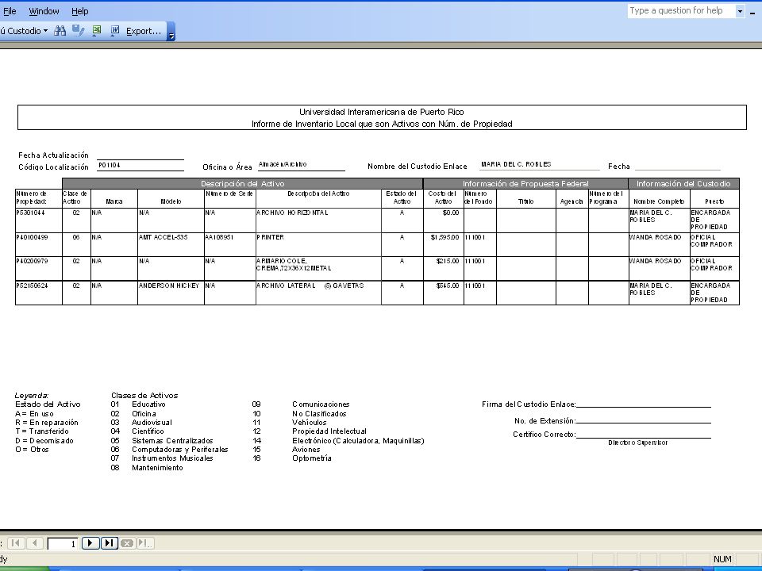Click the 'ANDERSON HICKEY' model cell
Screen dimensions: 762x571
coord(169,285)
